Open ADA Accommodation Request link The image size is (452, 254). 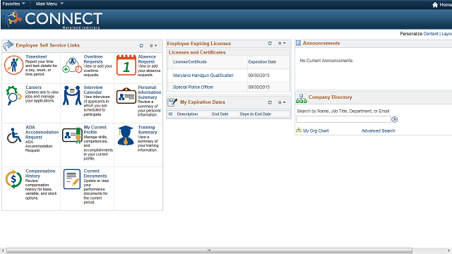pos(42,132)
